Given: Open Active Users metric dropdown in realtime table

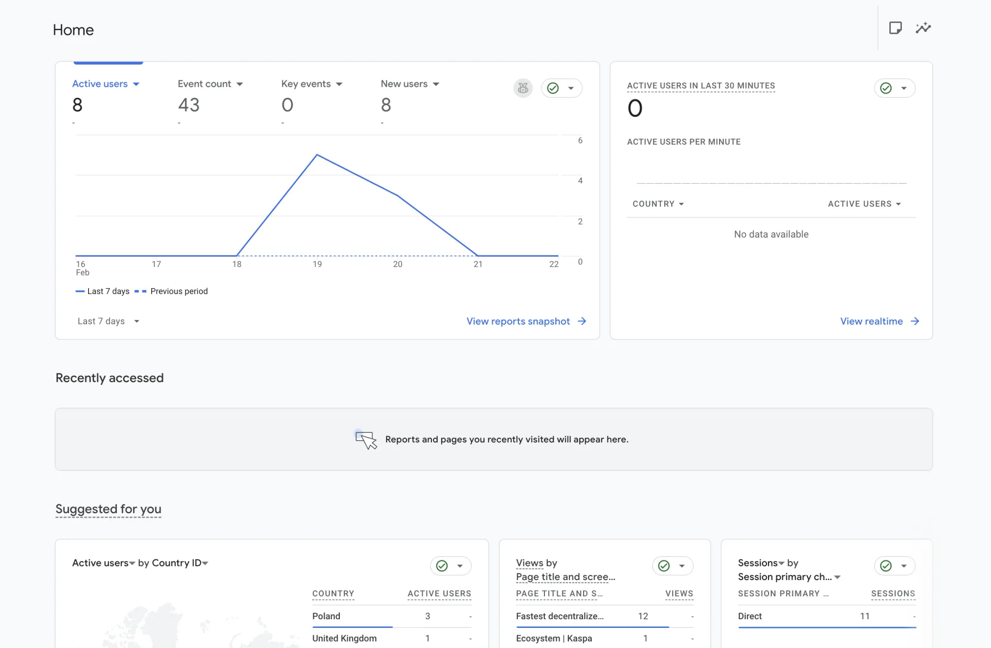Looking at the screenshot, I should (x=864, y=204).
